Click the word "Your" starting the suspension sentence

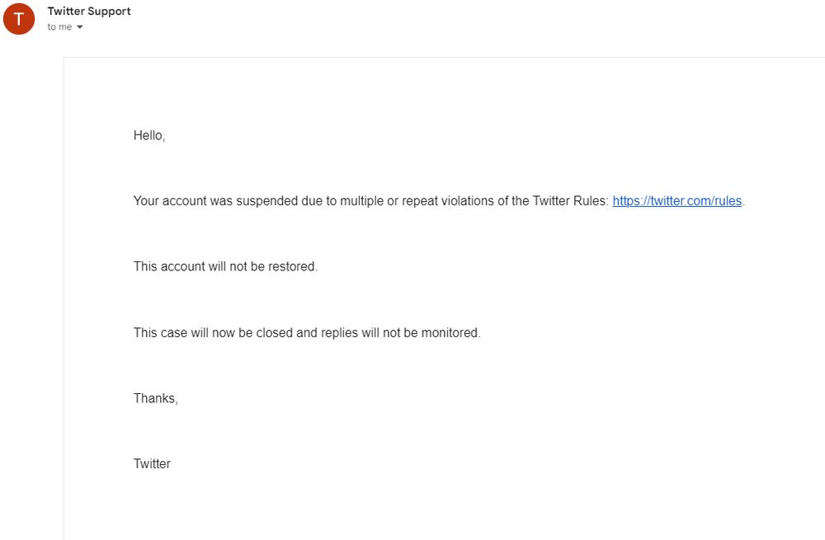[x=146, y=201]
